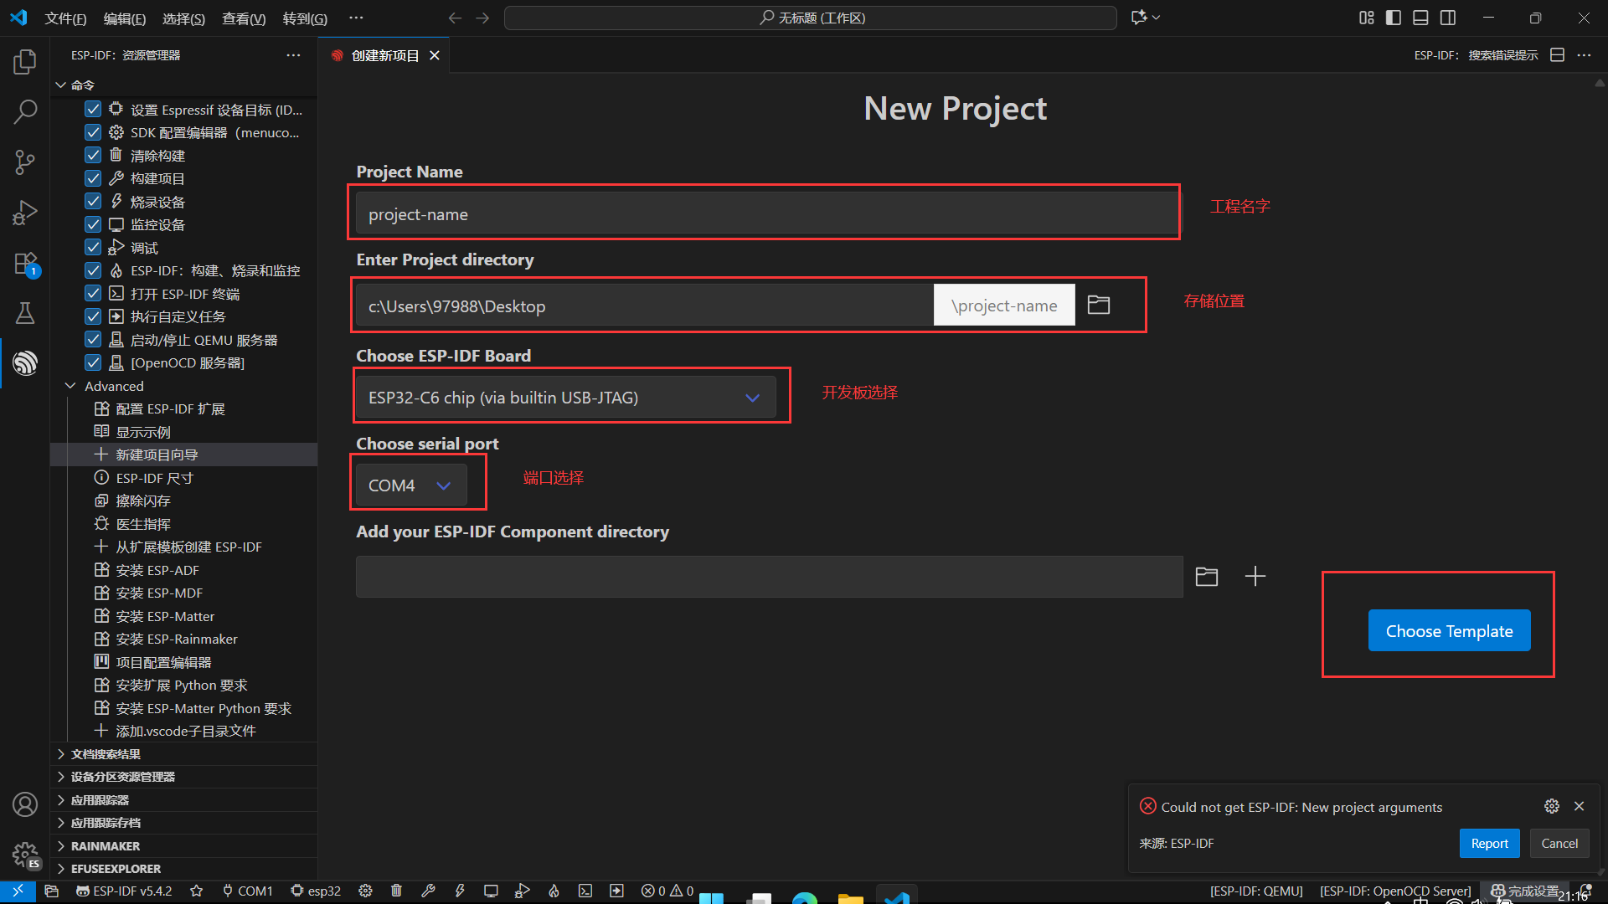Toggle checkbox for 构建项目
1608x904 pixels.
pyautogui.click(x=93, y=178)
